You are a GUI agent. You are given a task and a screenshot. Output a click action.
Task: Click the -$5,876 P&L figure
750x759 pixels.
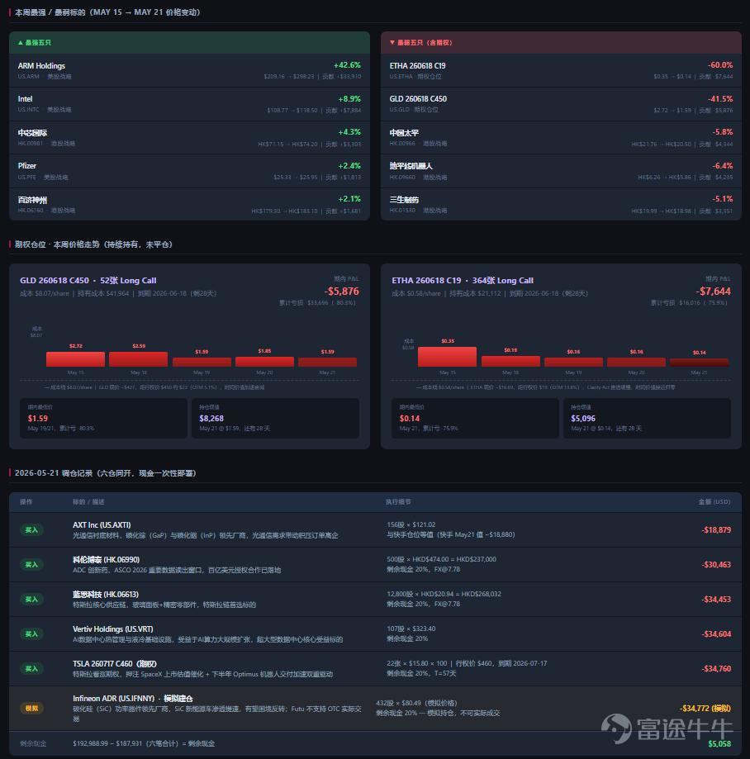click(341, 292)
